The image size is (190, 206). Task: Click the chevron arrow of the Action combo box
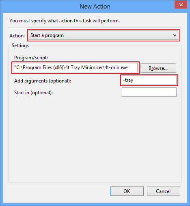pos(175,35)
